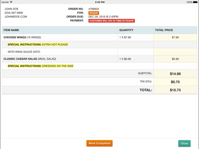Click the PAYMENT: label
Screen dimensions: 199x149
(77, 21)
